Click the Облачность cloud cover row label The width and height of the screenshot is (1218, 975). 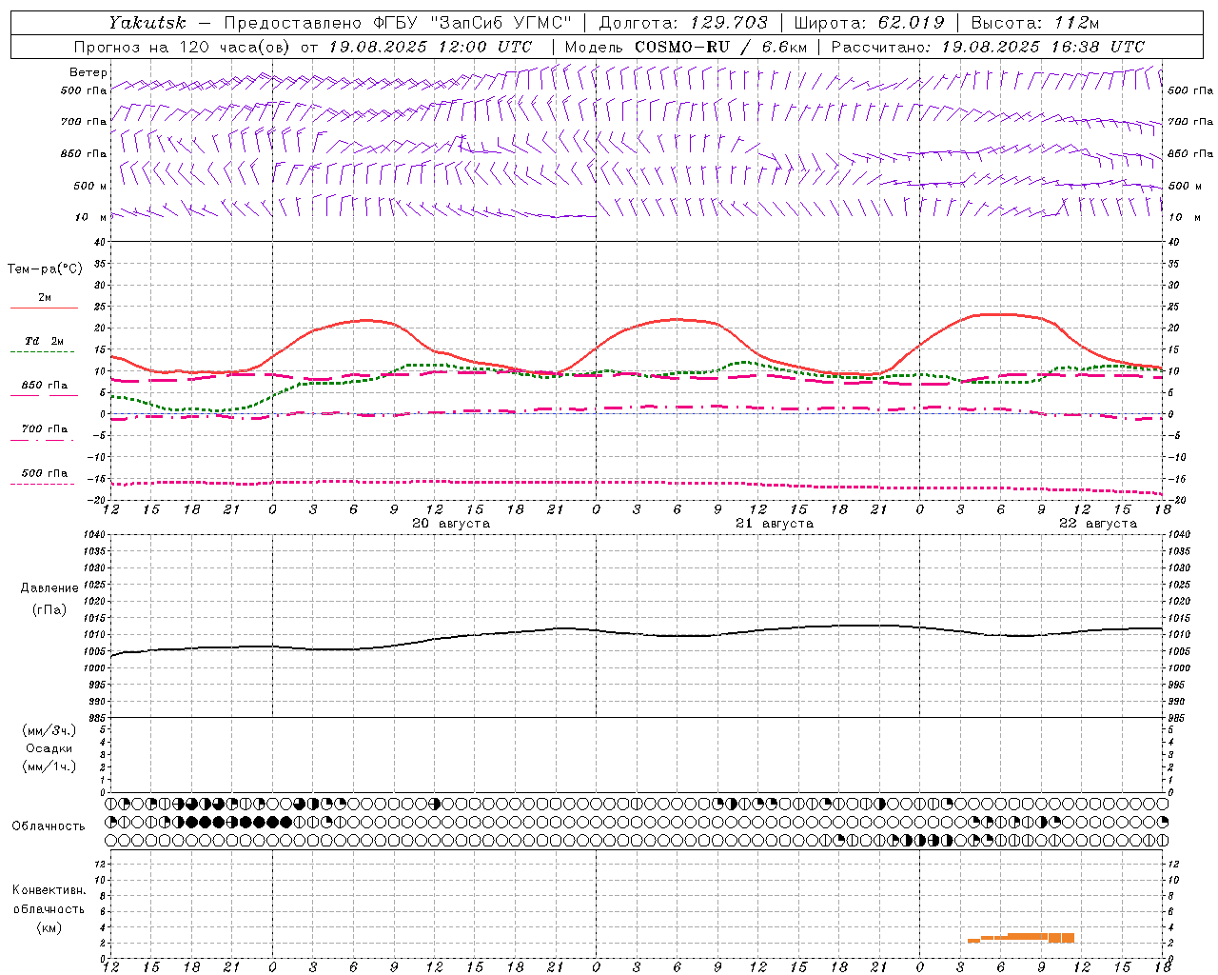point(49,826)
